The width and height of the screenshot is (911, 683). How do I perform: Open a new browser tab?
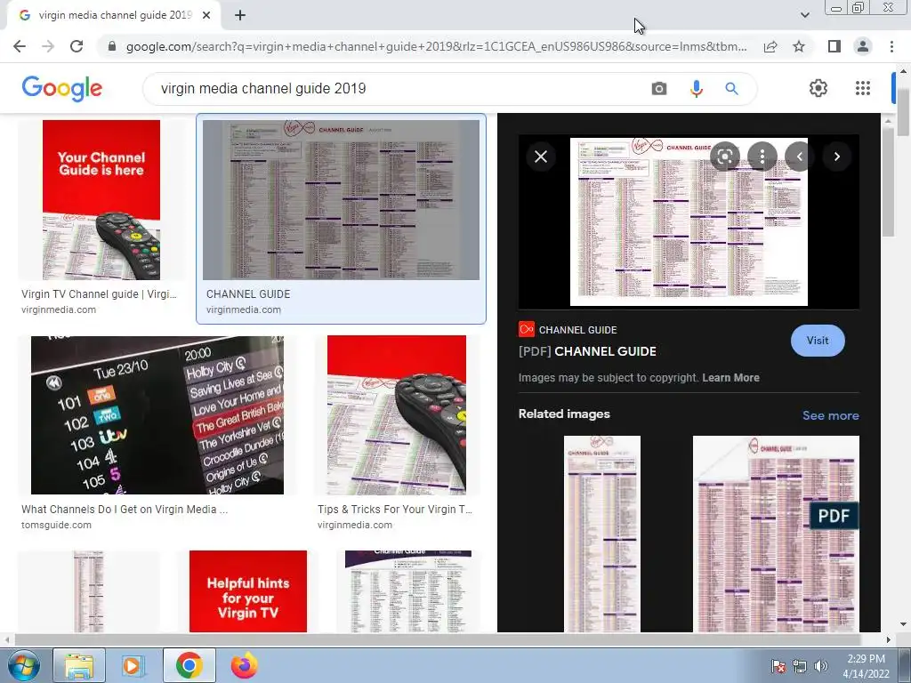[240, 16]
